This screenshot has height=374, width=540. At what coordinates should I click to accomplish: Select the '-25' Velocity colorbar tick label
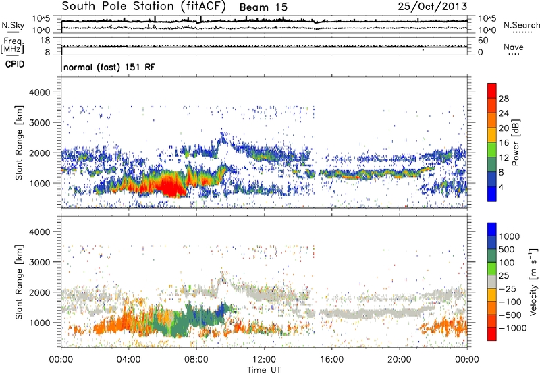[508, 288]
